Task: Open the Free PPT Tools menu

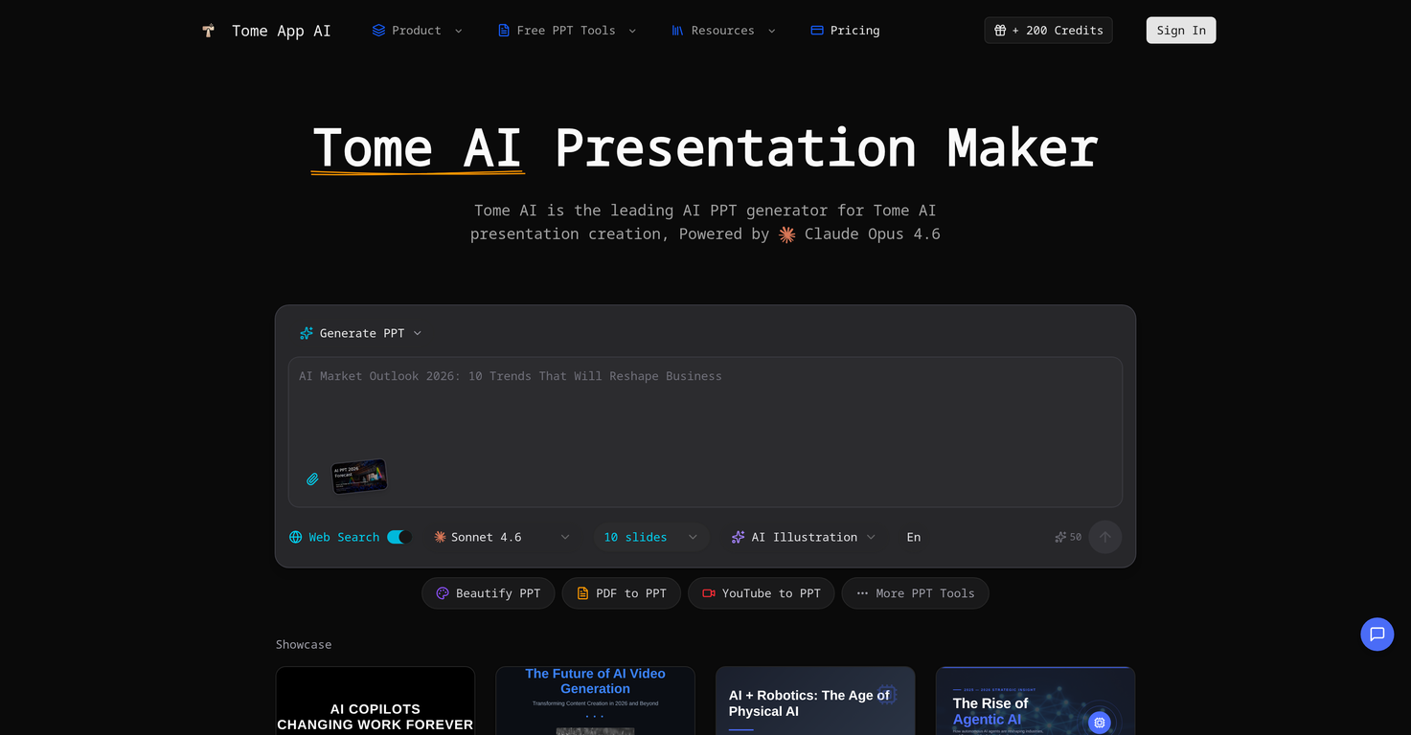Action: click(566, 31)
